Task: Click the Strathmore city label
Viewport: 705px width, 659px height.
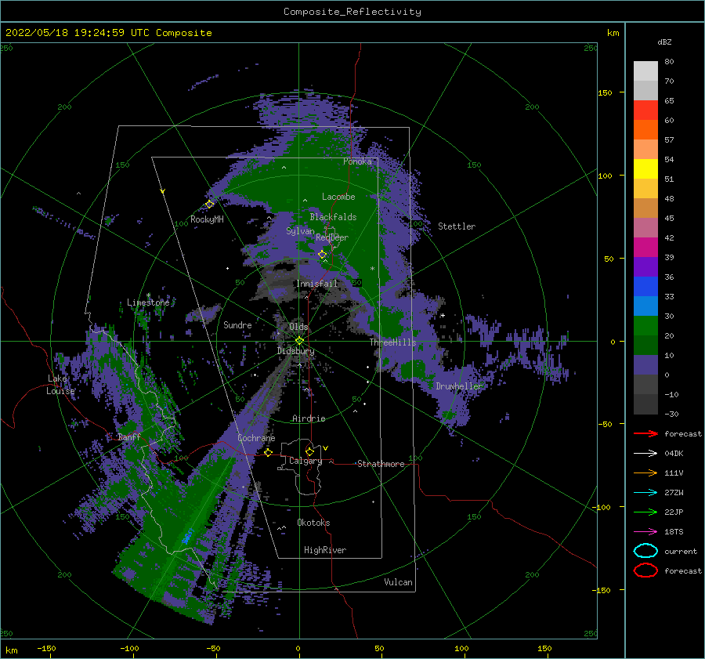Action: point(381,464)
